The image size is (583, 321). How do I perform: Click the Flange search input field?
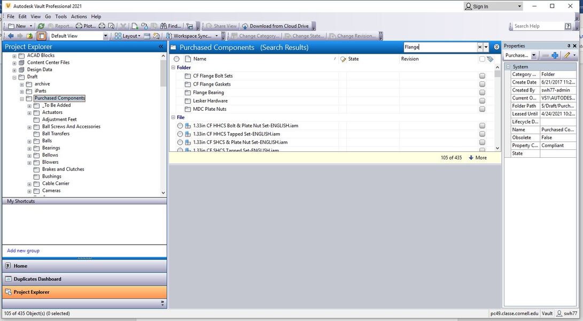point(440,47)
